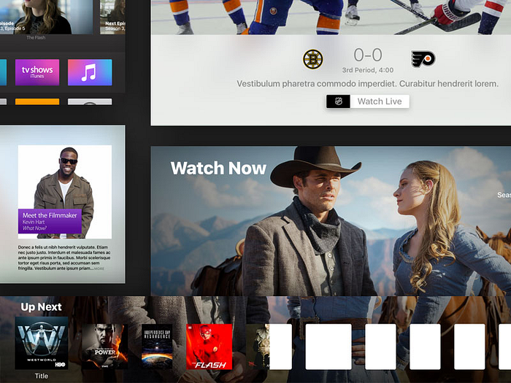Click the Philadelphia Flyers team logo
Viewport: 511px width, 383px height.
[x=423, y=59]
